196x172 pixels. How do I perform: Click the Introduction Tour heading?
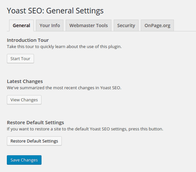(28, 40)
